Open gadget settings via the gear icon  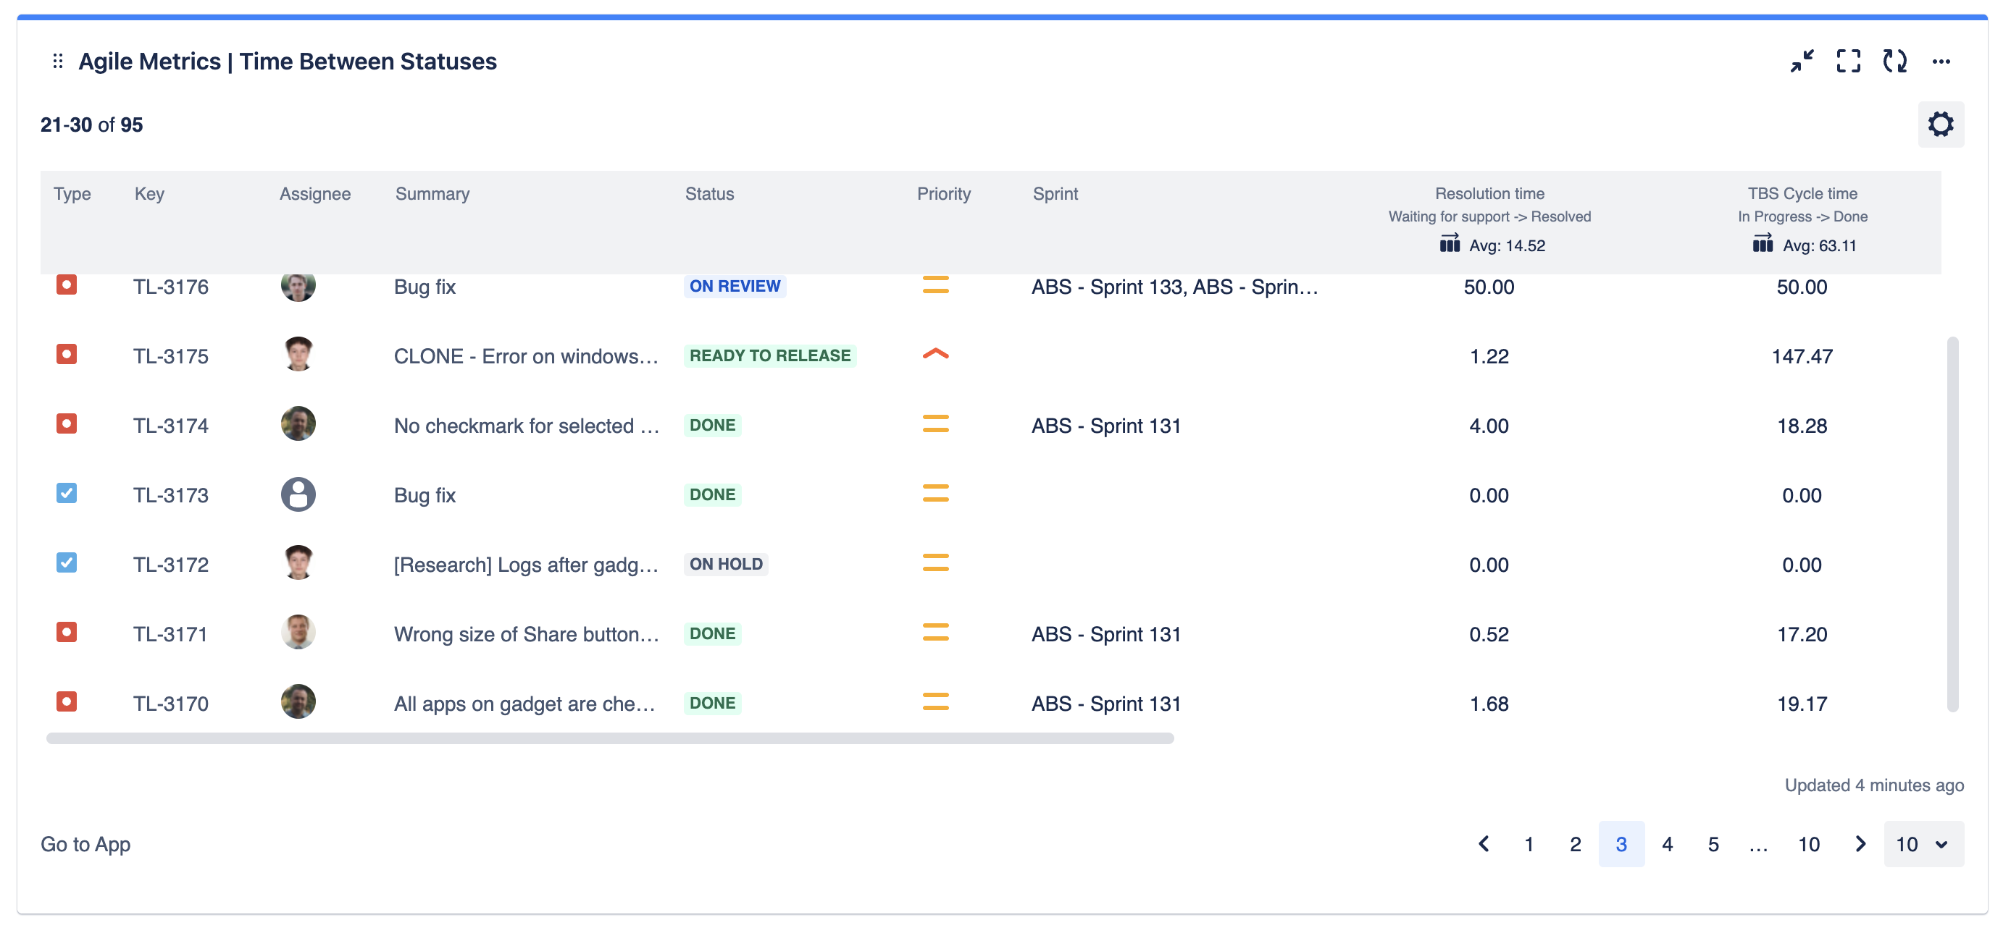(x=1941, y=124)
